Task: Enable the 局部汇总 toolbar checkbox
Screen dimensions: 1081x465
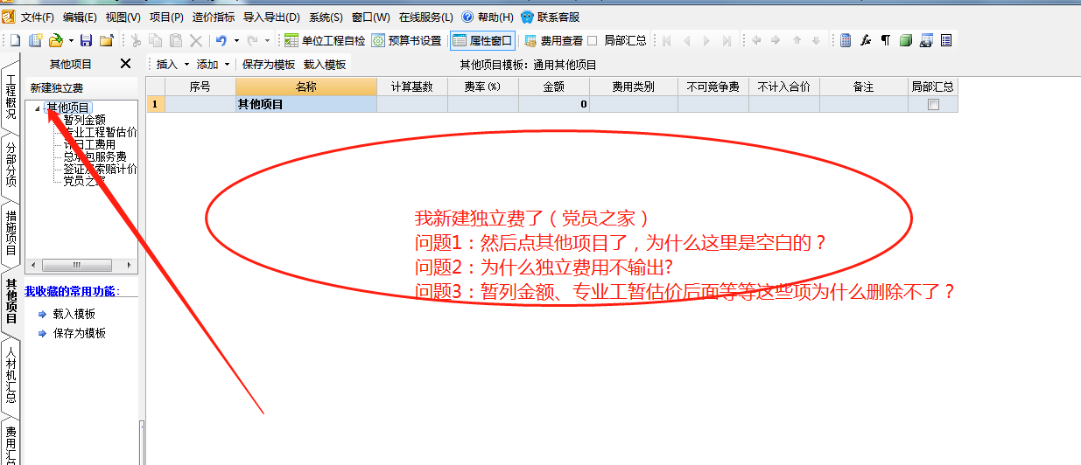Action: [593, 40]
